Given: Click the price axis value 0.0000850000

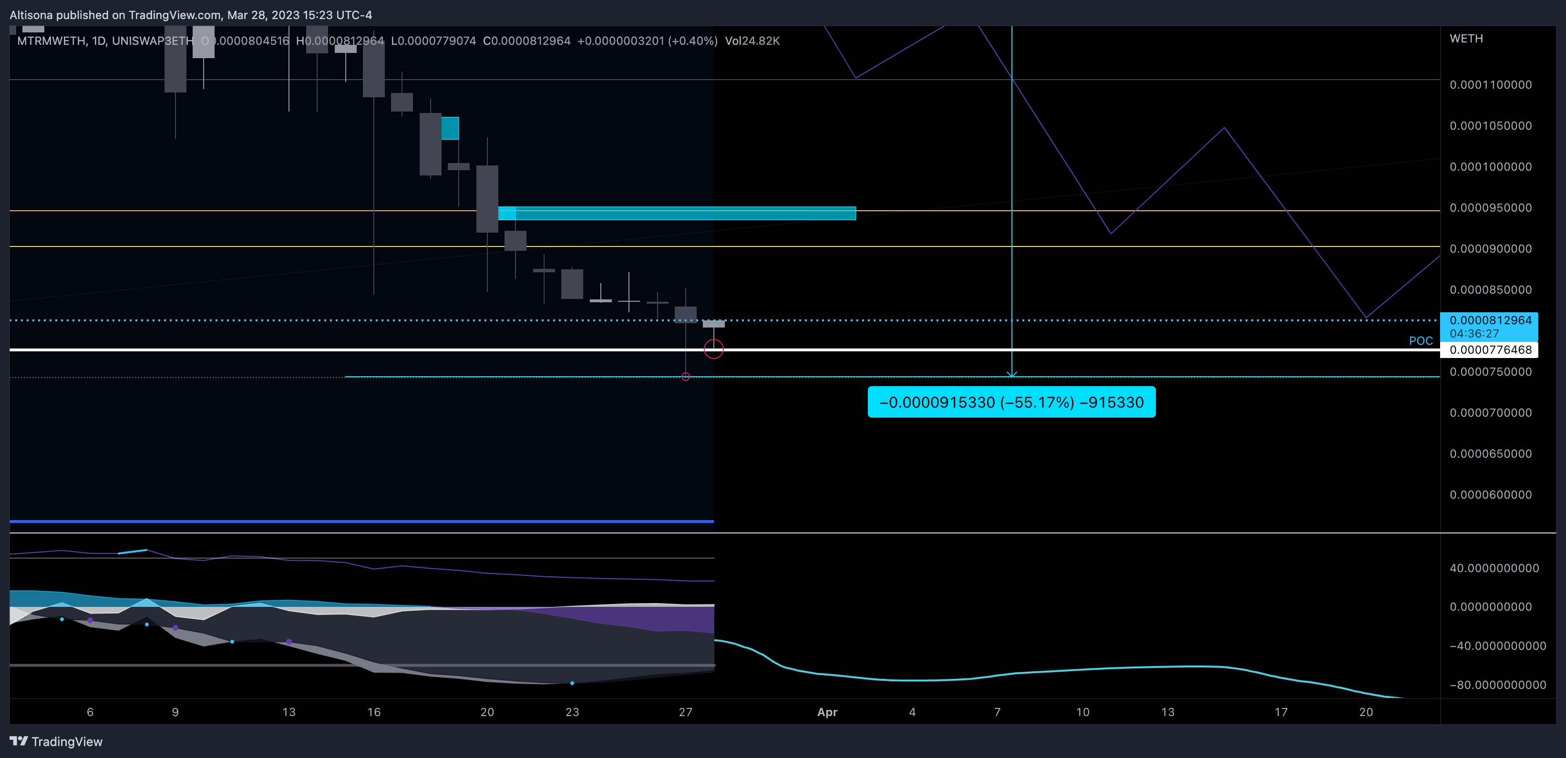Looking at the screenshot, I should (1491, 290).
